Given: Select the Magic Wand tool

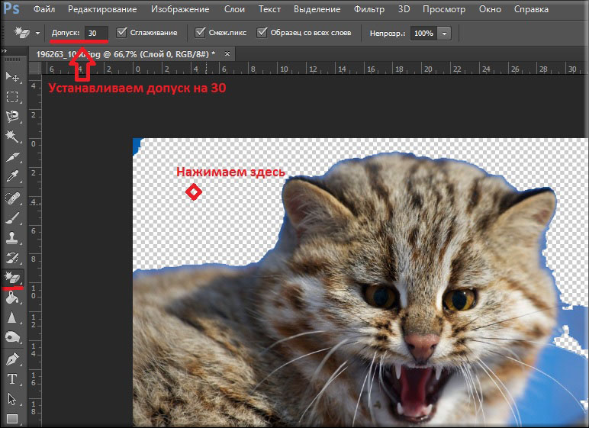Looking at the screenshot, I should click(13, 137).
